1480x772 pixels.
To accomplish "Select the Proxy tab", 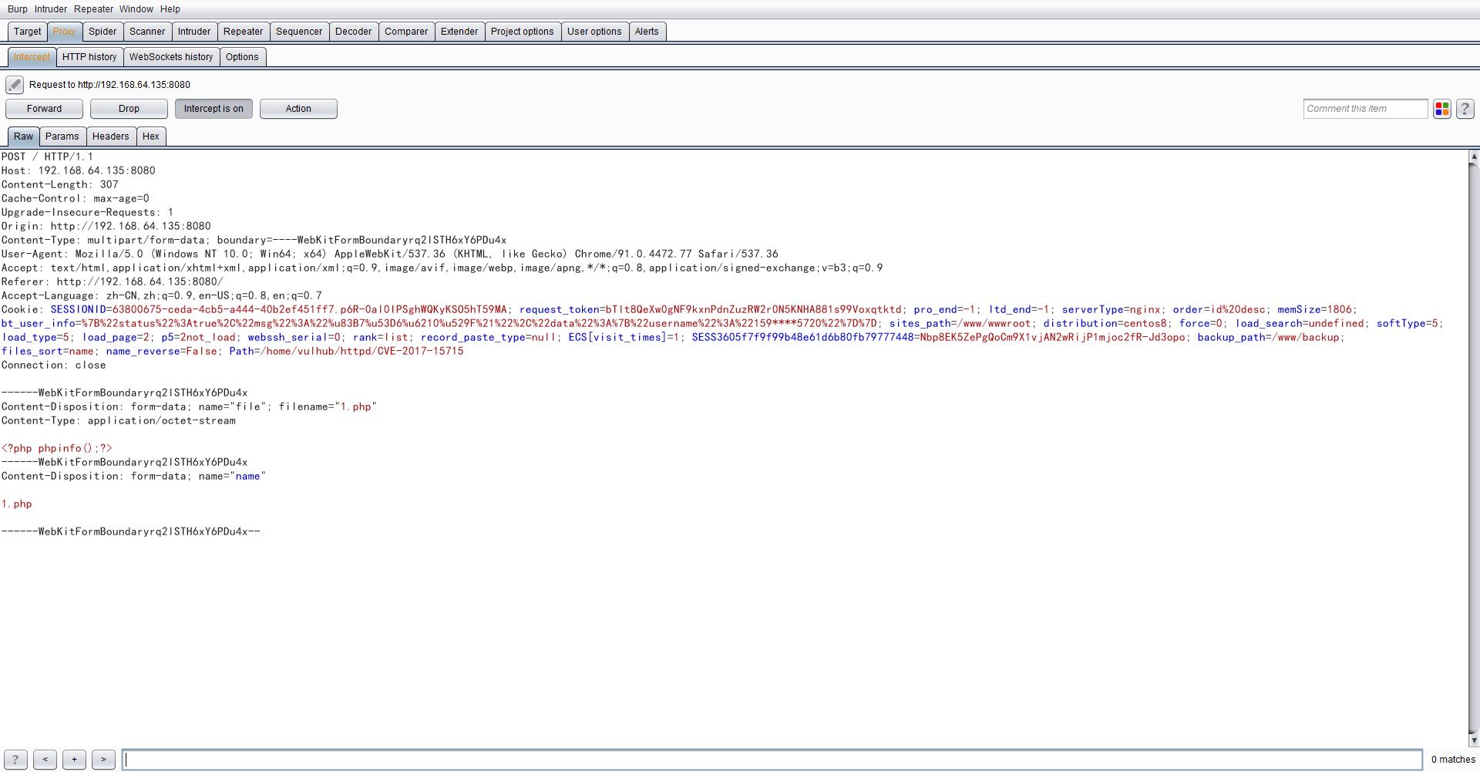I will (65, 32).
